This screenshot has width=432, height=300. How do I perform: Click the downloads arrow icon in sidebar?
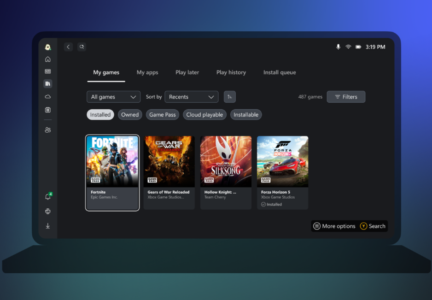point(48,226)
